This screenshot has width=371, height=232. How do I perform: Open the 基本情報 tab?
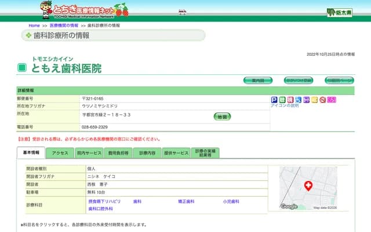pos(31,153)
